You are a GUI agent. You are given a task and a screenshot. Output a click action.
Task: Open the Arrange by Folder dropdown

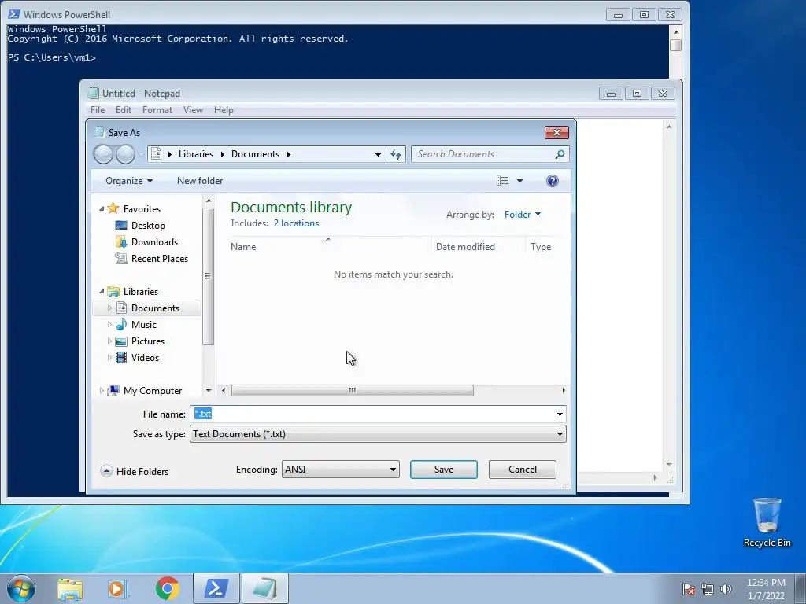(x=523, y=215)
